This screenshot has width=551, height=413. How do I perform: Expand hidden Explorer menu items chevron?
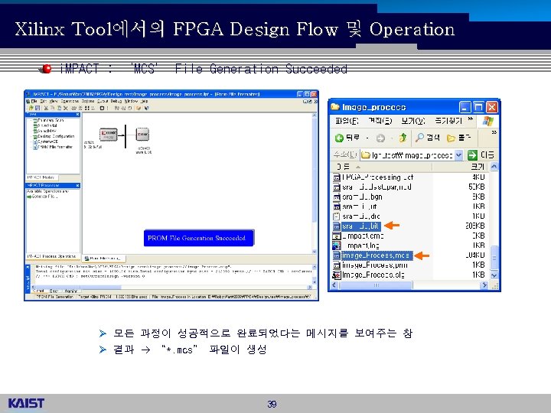470,119
